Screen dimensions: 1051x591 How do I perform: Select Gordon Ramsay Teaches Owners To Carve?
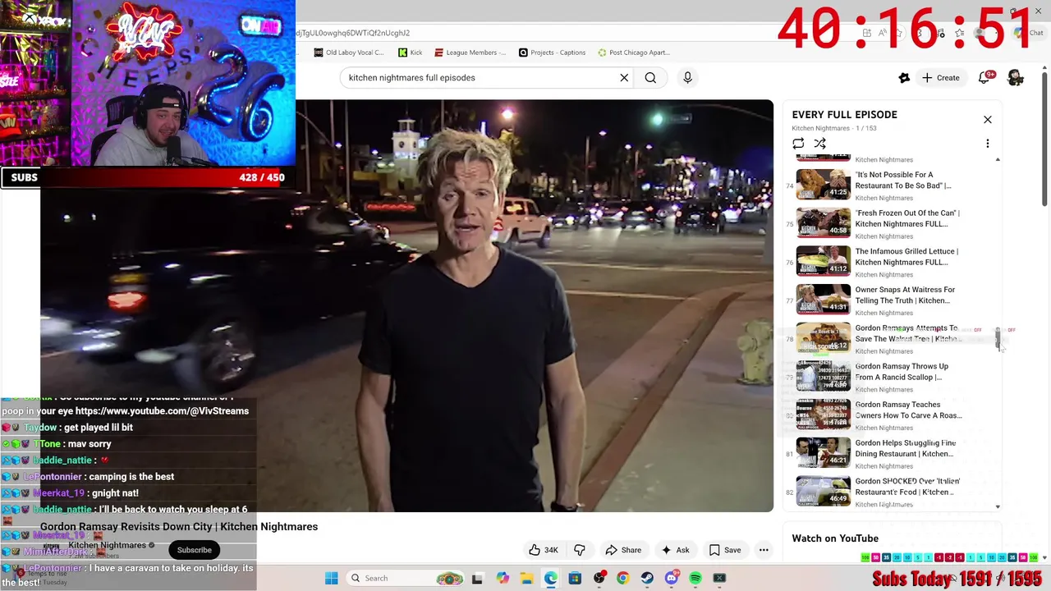point(893,415)
